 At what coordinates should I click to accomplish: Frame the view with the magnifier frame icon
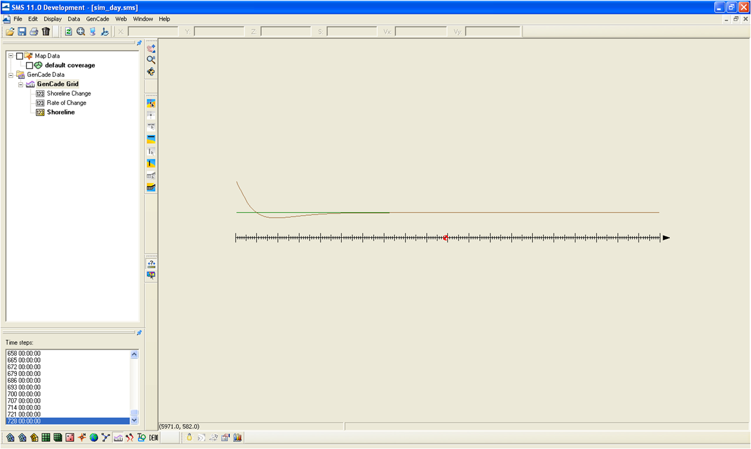[x=81, y=31]
